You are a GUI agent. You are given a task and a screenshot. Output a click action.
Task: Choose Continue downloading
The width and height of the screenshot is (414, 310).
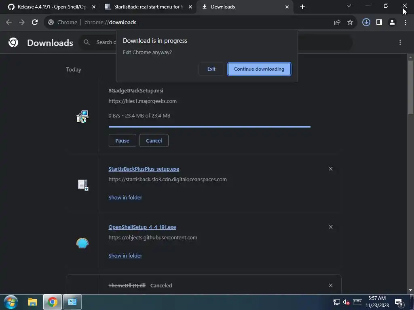(x=259, y=69)
